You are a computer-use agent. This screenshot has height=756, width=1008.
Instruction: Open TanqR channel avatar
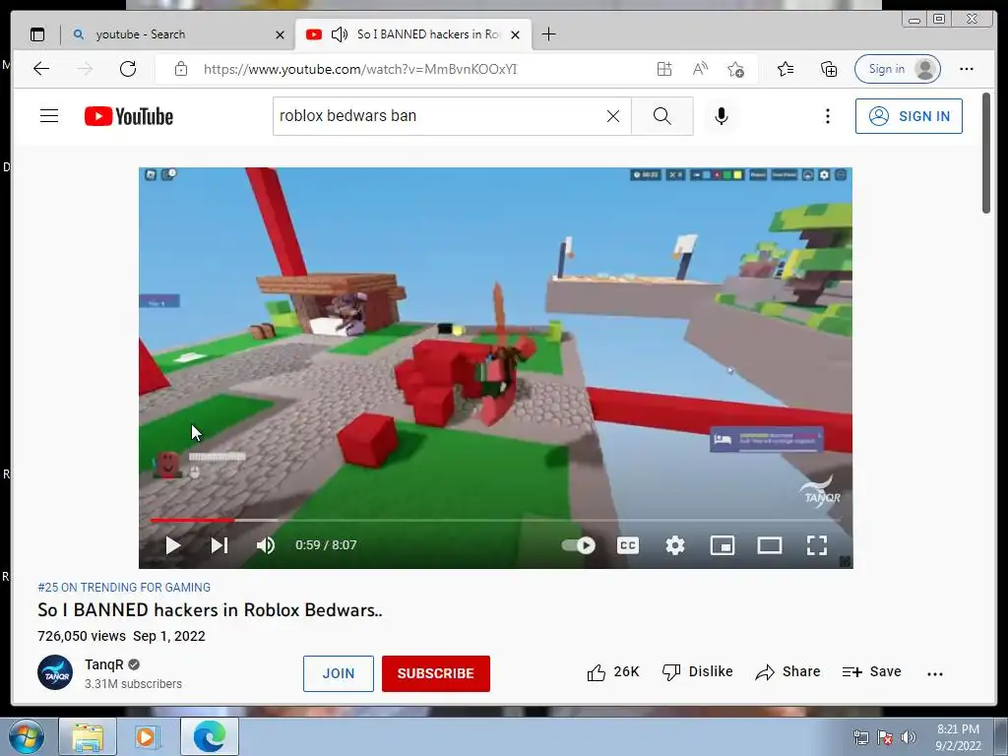[x=55, y=672]
